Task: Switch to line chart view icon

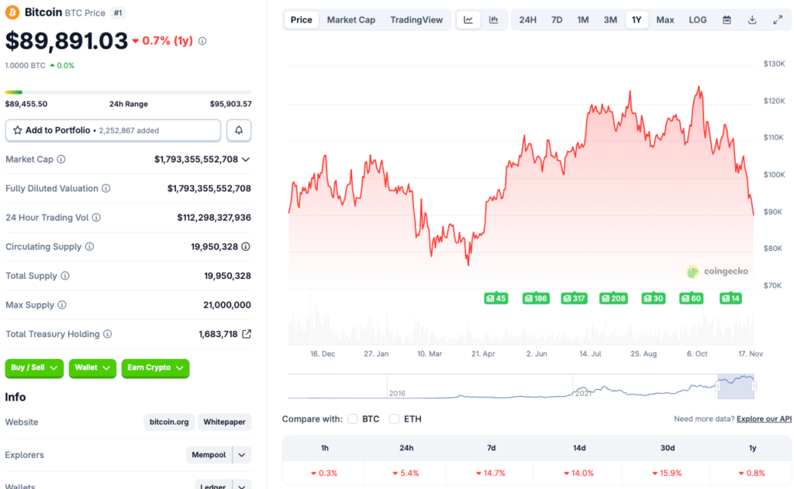Action: point(468,20)
